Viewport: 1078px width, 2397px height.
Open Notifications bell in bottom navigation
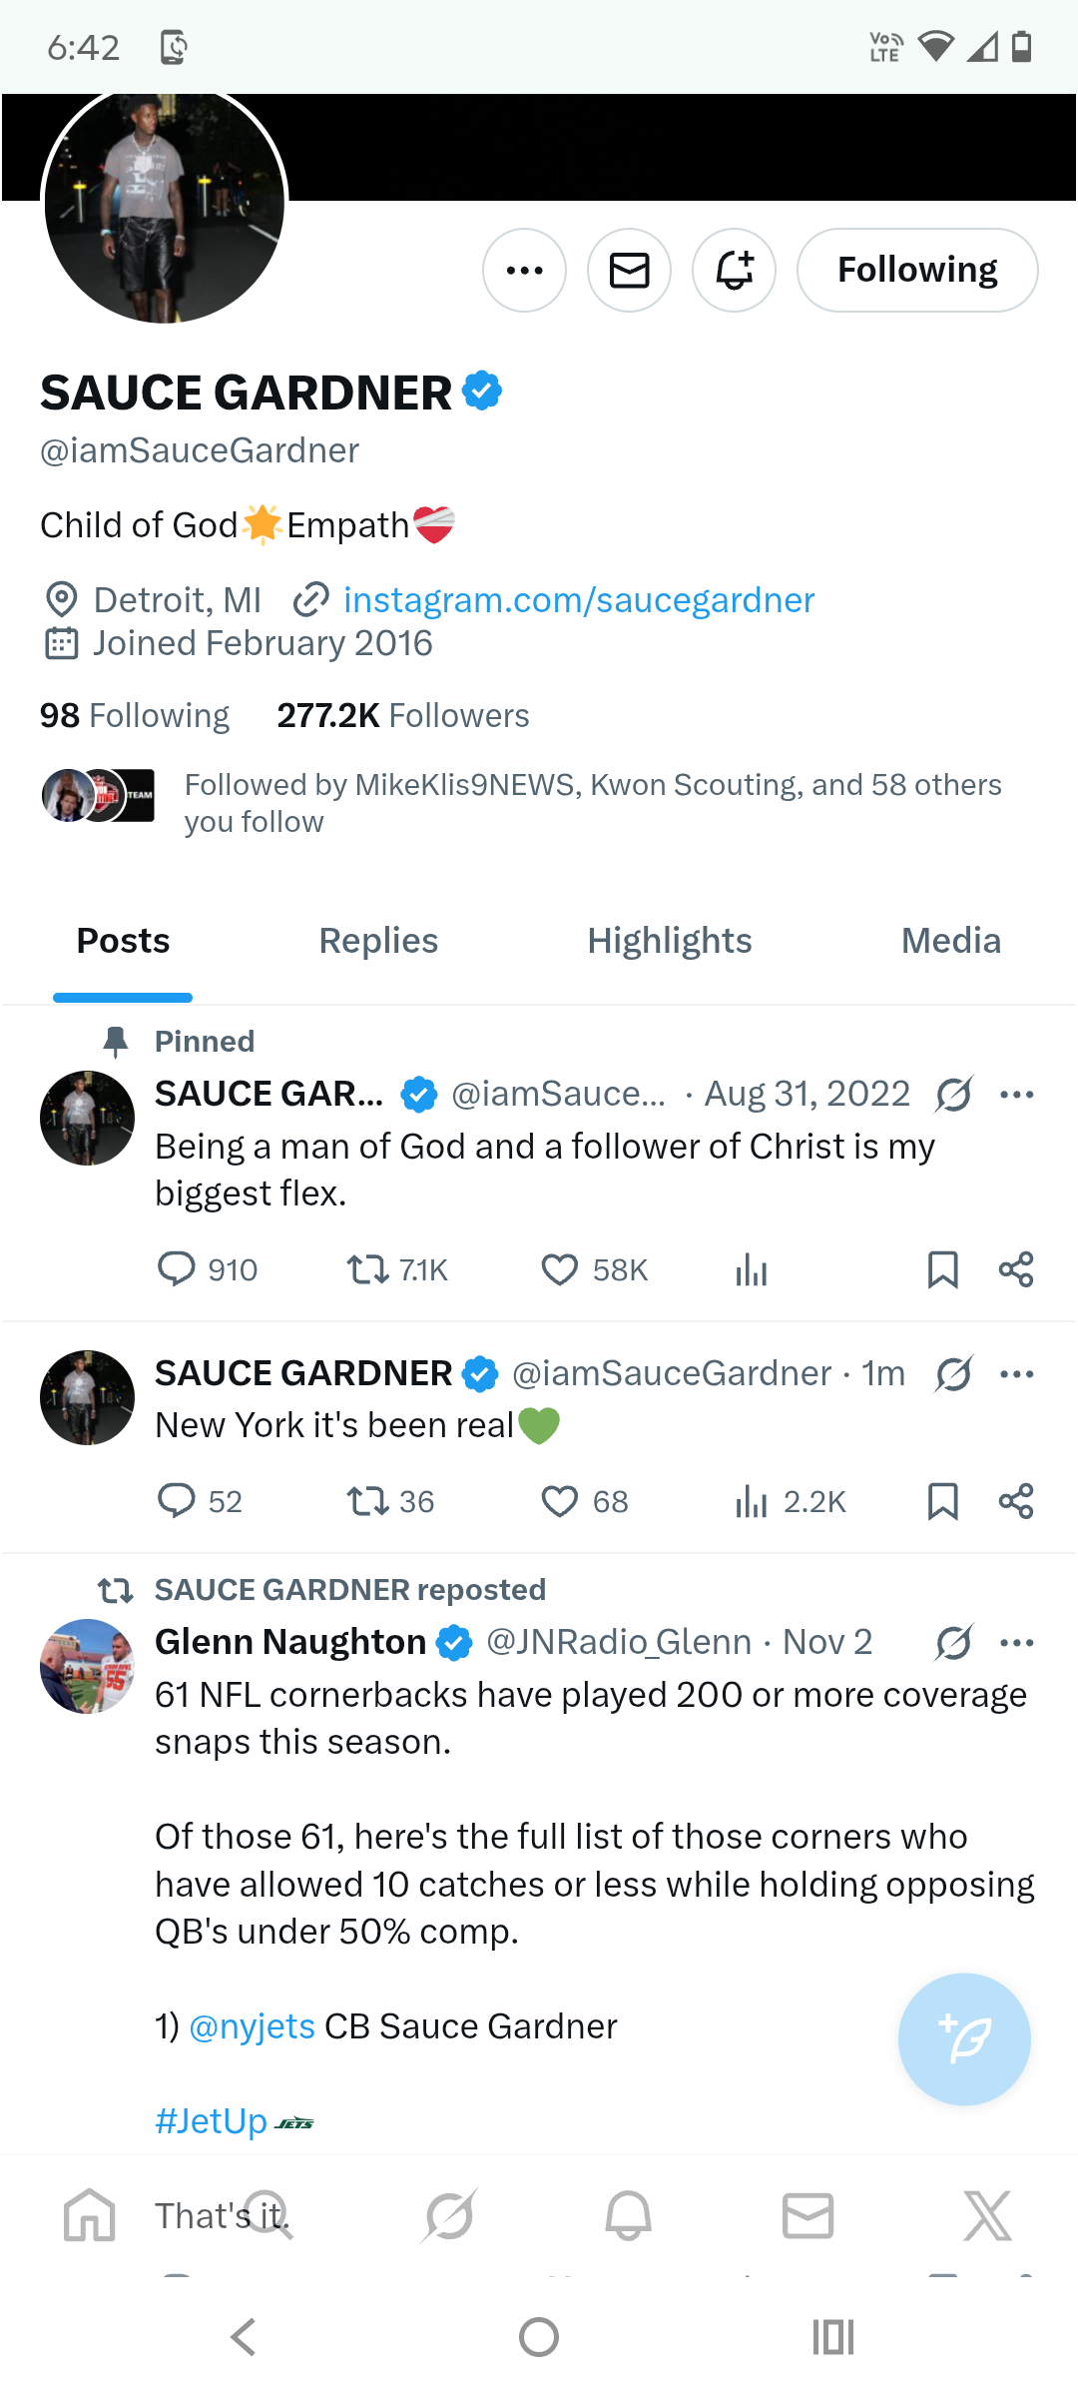click(x=629, y=2216)
